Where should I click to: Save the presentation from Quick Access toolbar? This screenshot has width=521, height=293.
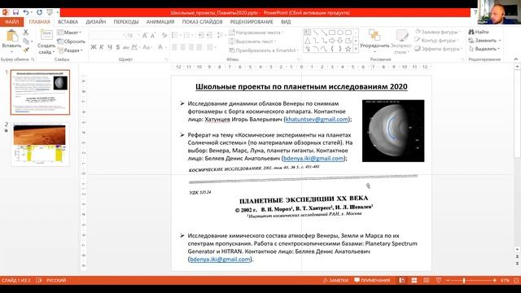coord(15,12)
